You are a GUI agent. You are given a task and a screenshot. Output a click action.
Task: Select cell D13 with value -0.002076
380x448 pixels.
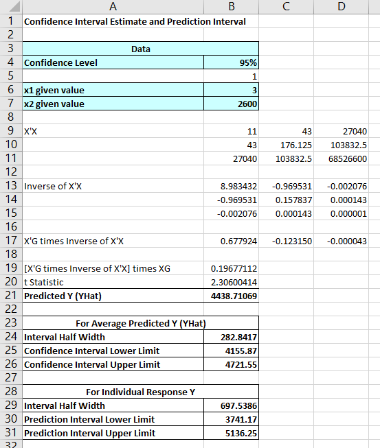click(341, 186)
